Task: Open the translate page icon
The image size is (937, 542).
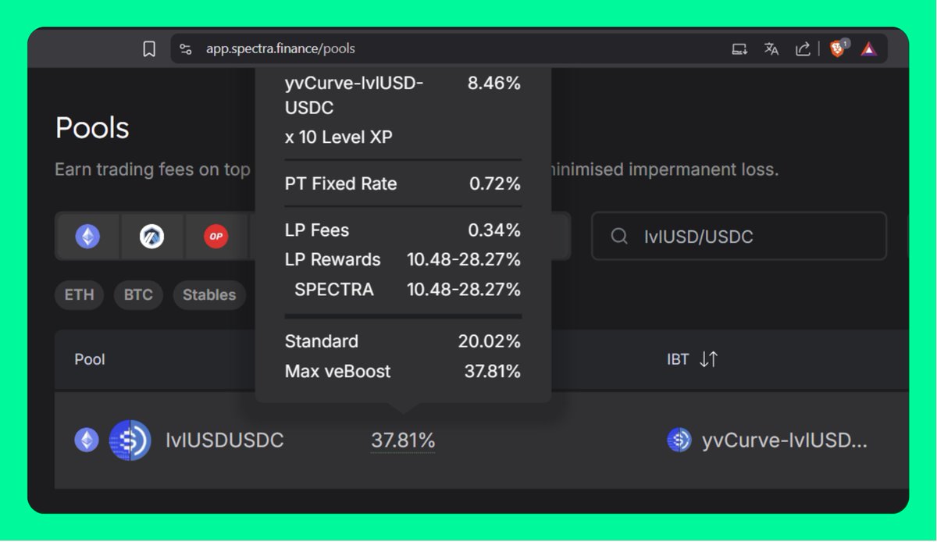Action: (771, 49)
